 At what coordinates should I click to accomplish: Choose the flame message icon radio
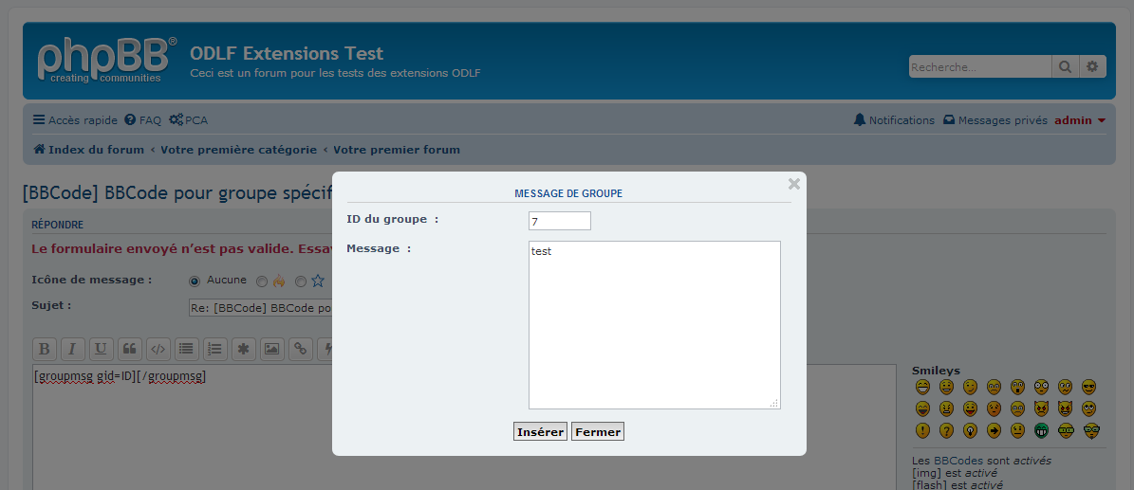262,281
